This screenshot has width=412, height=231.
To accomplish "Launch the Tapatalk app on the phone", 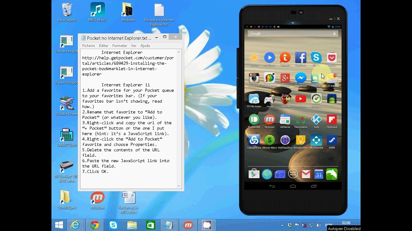I will [285, 58].
